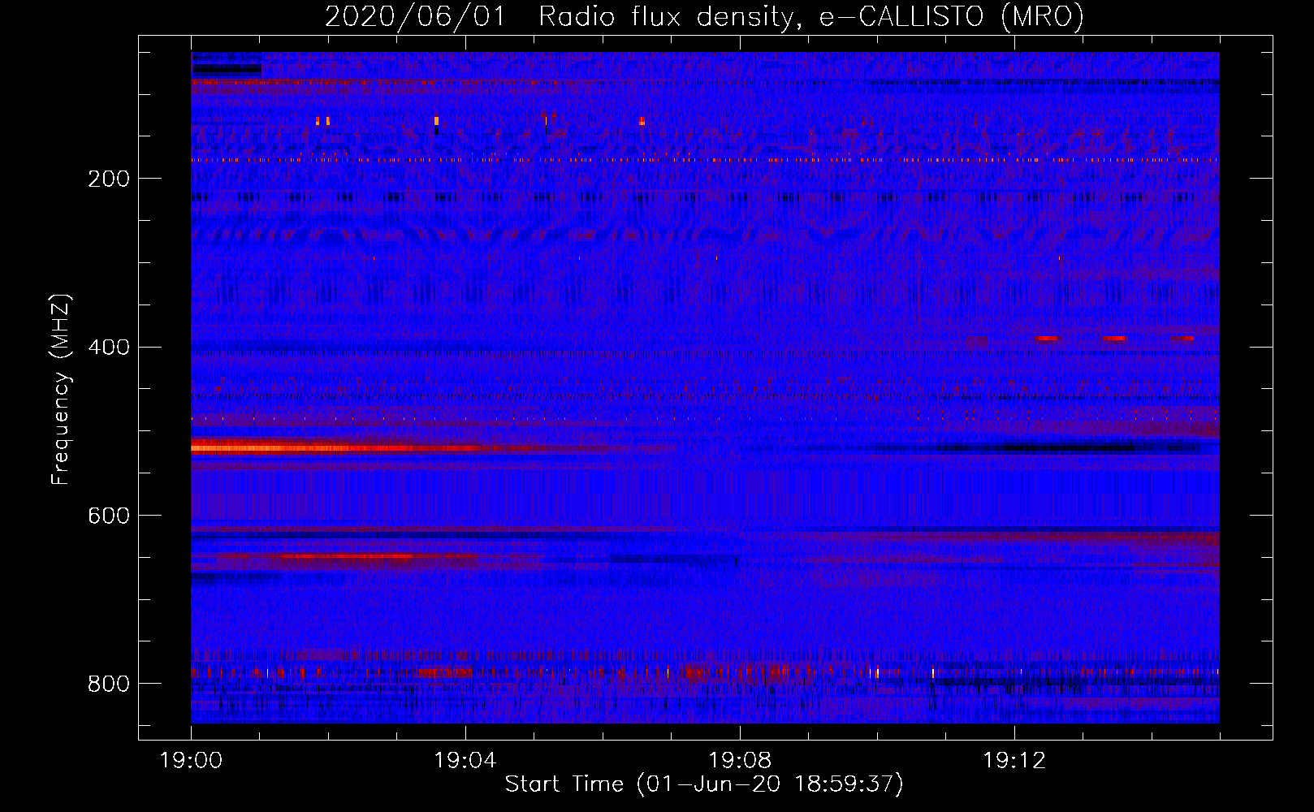
Task: Select the 19:12 time tick label
Action: point(1014,760)
